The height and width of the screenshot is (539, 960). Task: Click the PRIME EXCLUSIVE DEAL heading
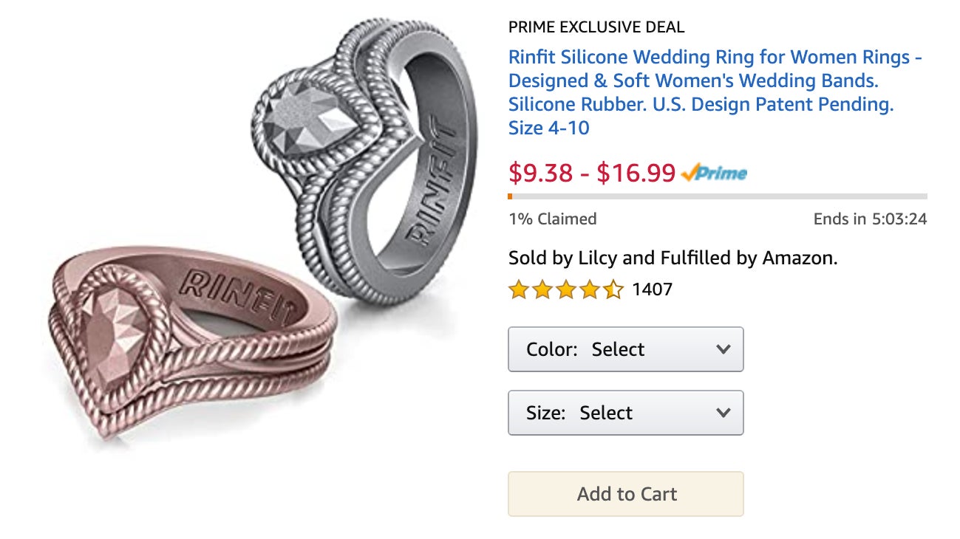click(596, 27)
